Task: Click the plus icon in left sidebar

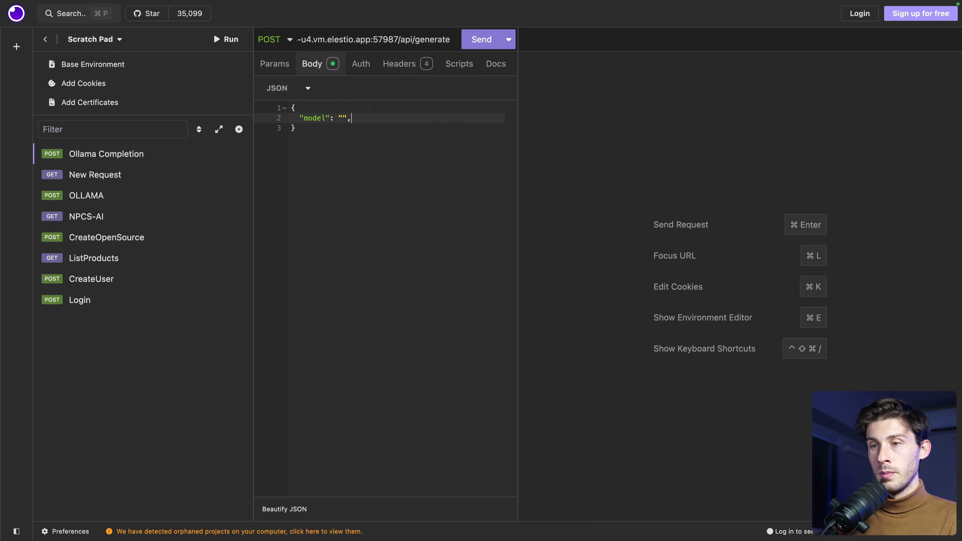Action: point(17,47)
